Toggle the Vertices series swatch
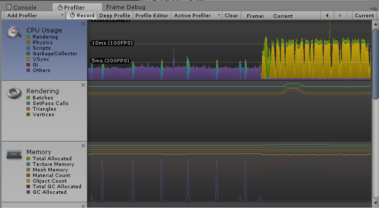Viewport: 379px width, 208px height. pos(28,115)
